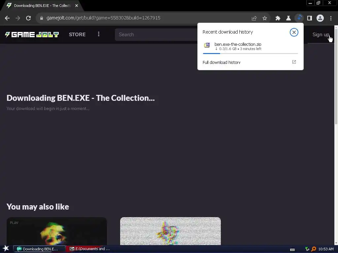
Task: Click the address bar URL
Action: point(103,18)
